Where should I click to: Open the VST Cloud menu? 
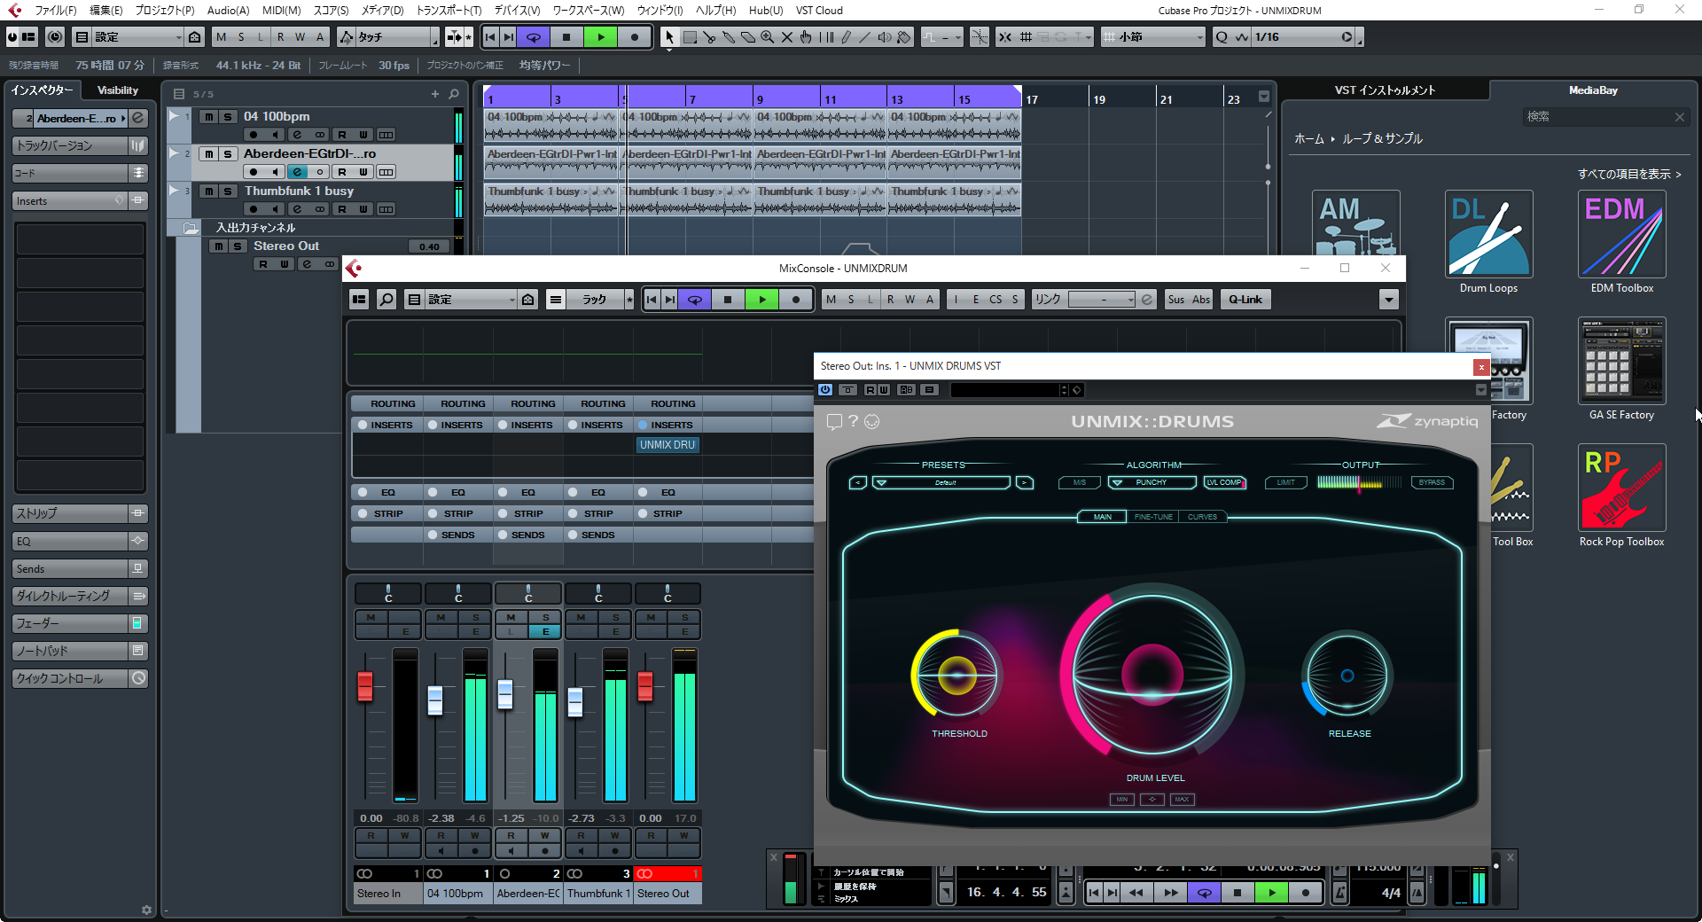point(819,11)
